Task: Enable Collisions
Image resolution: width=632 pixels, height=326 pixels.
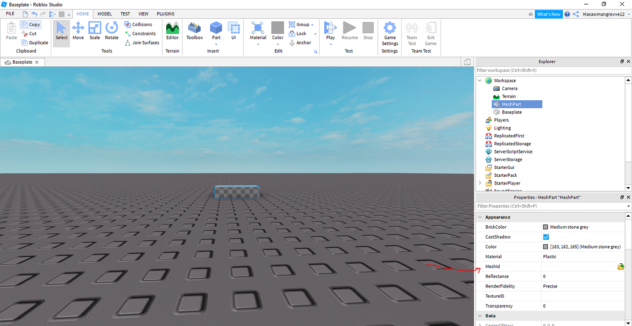Action: point(139,24)
